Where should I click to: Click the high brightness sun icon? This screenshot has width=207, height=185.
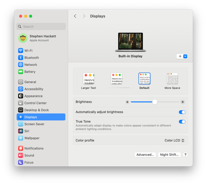[x=183, y=102]
